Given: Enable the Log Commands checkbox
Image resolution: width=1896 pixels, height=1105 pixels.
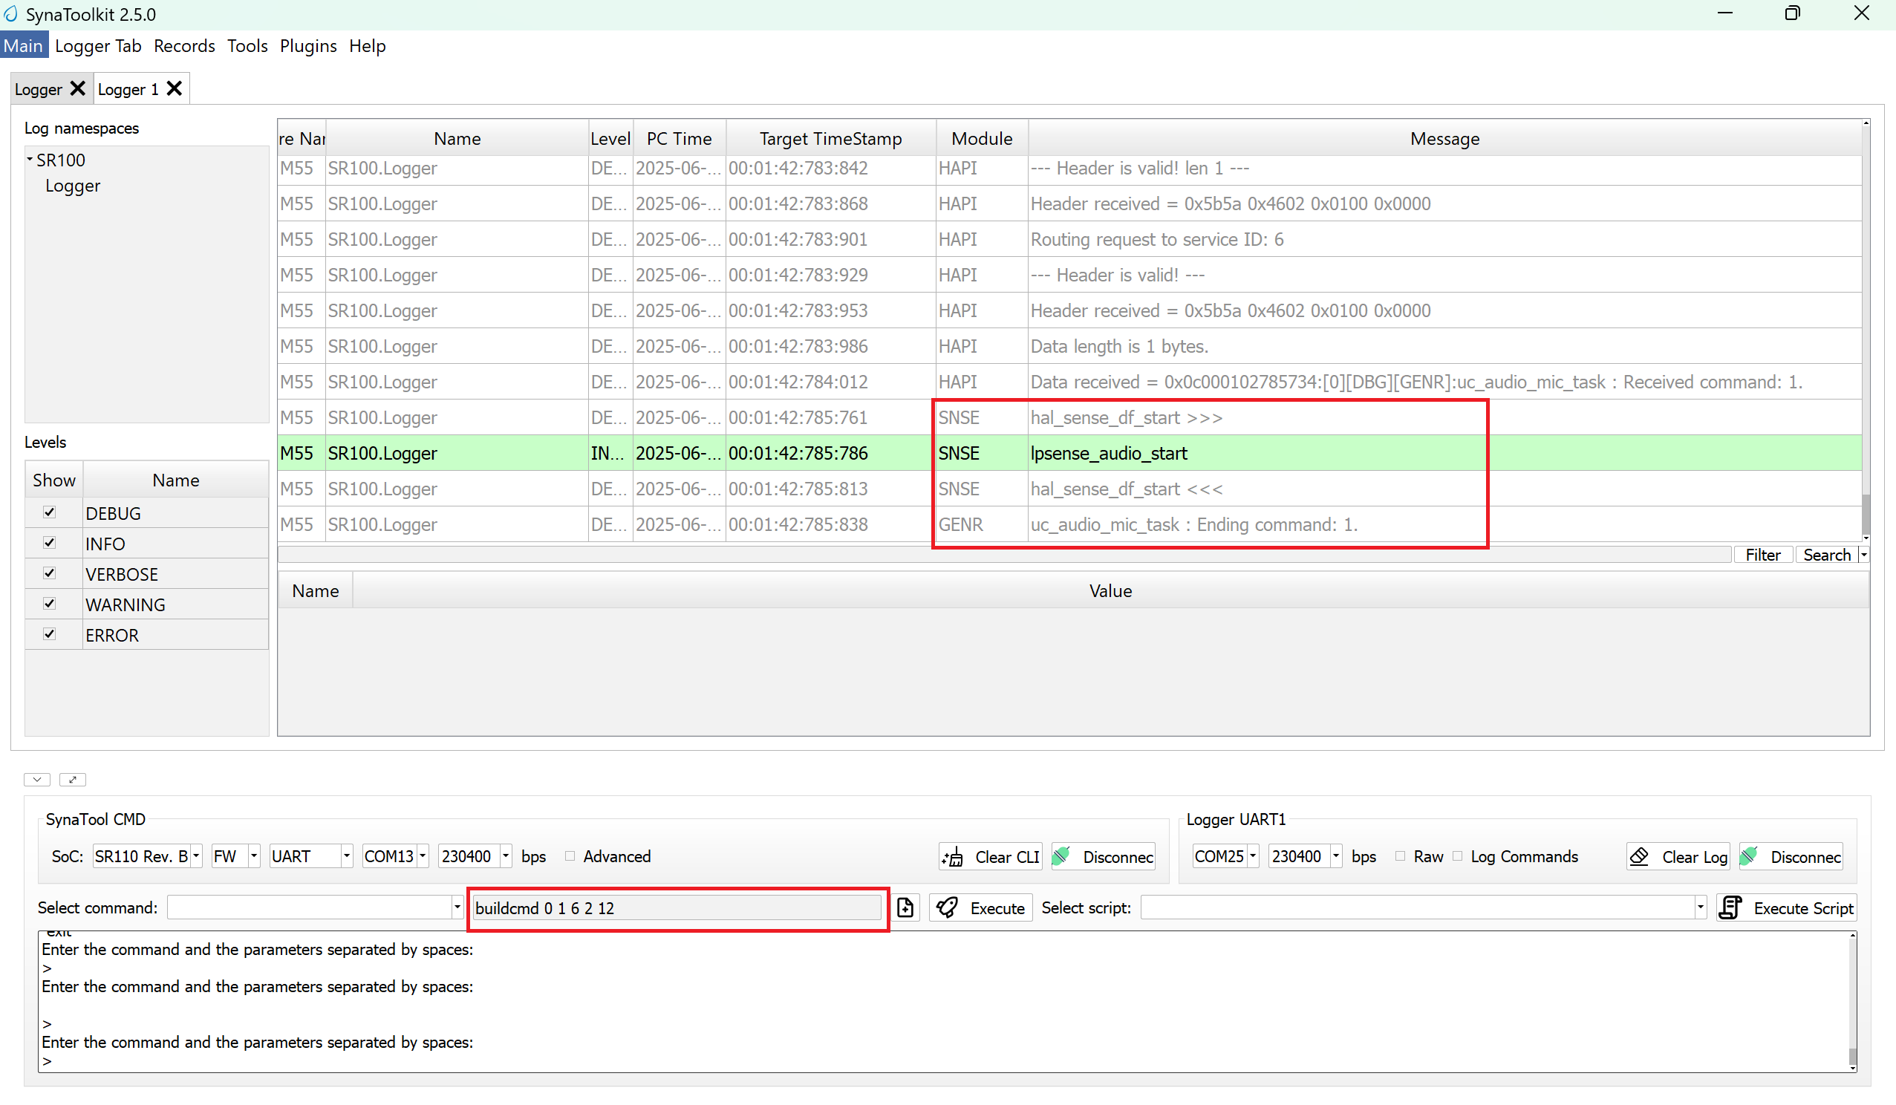Looking at the screenshot, I should [1457, 856].
